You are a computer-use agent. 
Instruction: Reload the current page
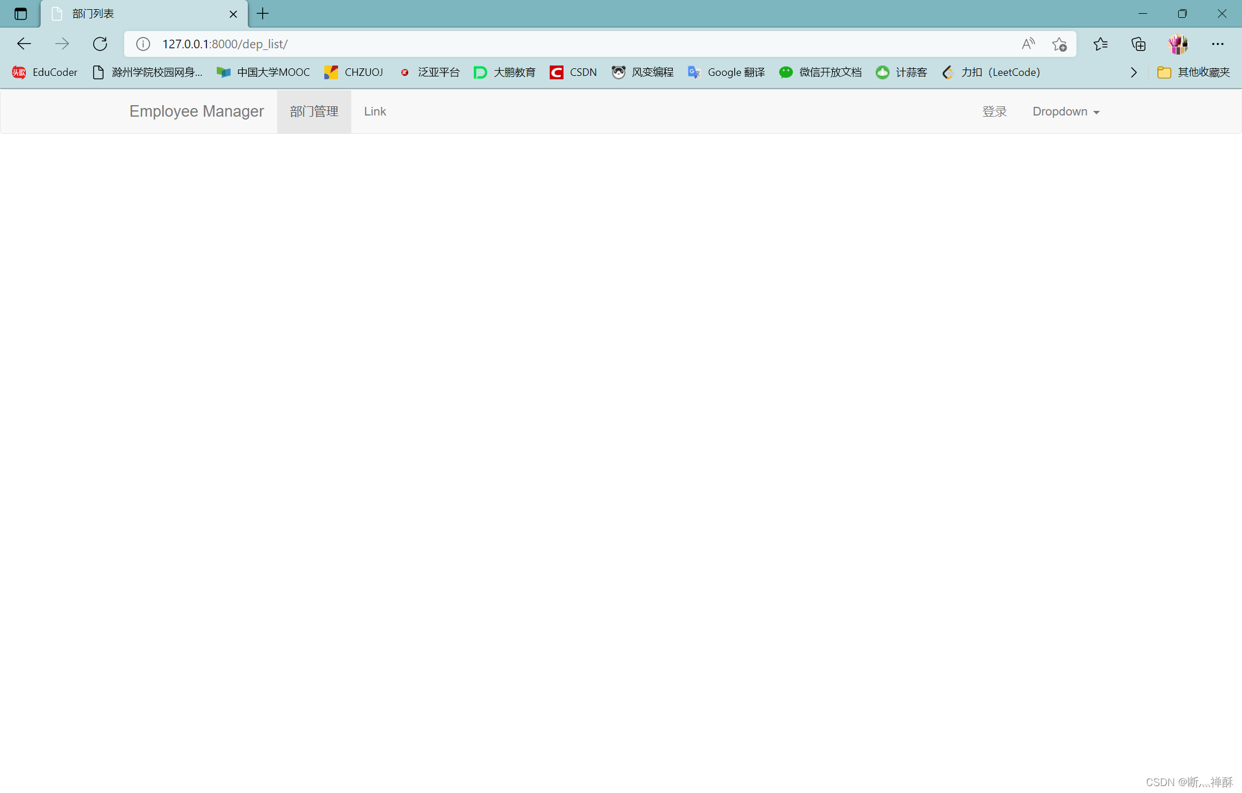coord(100,44)
